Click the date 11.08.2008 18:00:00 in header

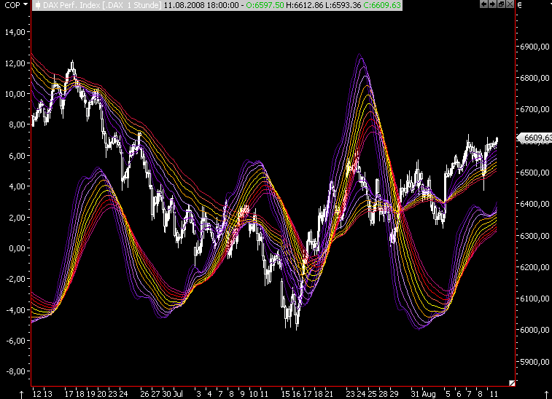pyautogui.click(x=201, y=5)
